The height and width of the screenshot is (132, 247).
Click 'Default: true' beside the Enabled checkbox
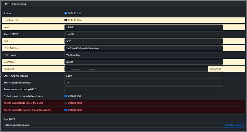coord(74,13)
